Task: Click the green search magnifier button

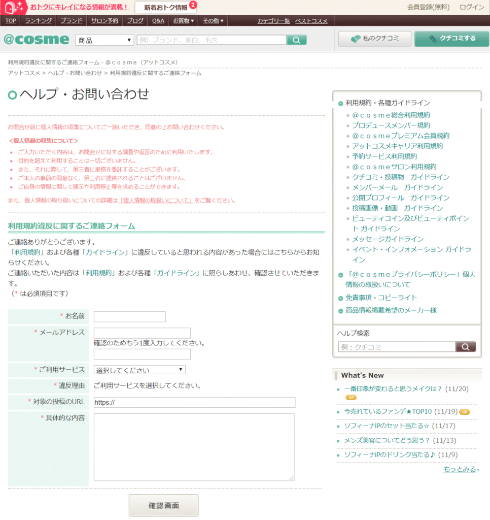Action: click(297, 40)
